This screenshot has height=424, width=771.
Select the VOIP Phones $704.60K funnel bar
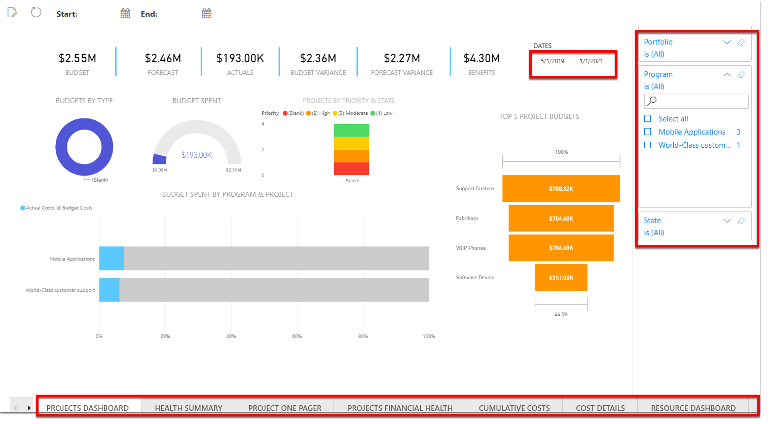coord(561,248)
